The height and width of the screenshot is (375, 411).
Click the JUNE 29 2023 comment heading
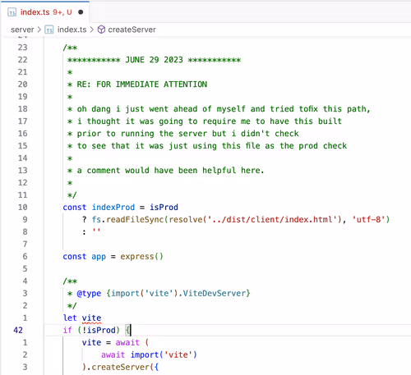(154, 60)
